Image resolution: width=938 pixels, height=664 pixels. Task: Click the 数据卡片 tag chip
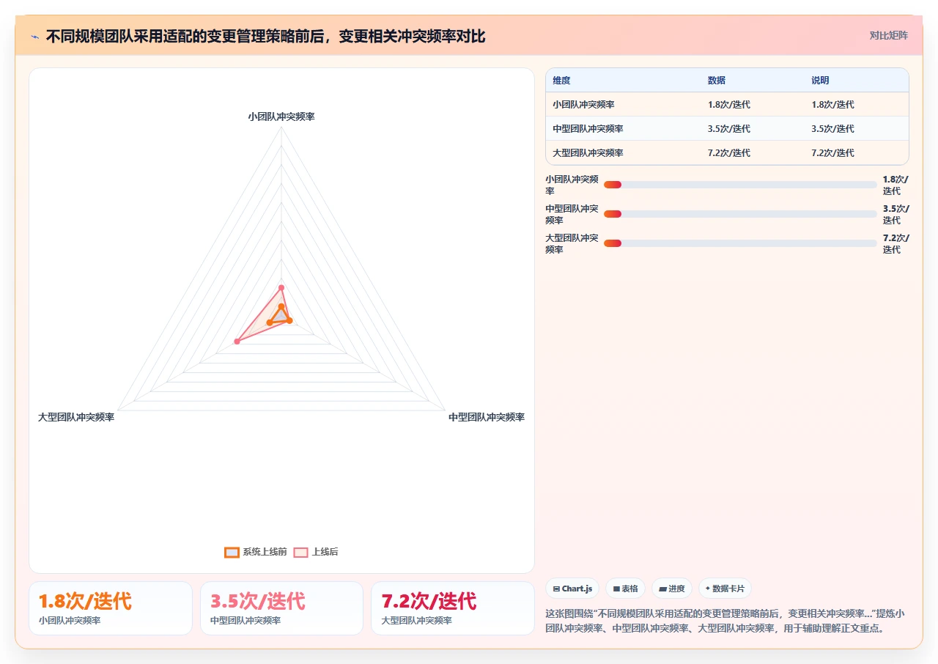pos(725,589)
